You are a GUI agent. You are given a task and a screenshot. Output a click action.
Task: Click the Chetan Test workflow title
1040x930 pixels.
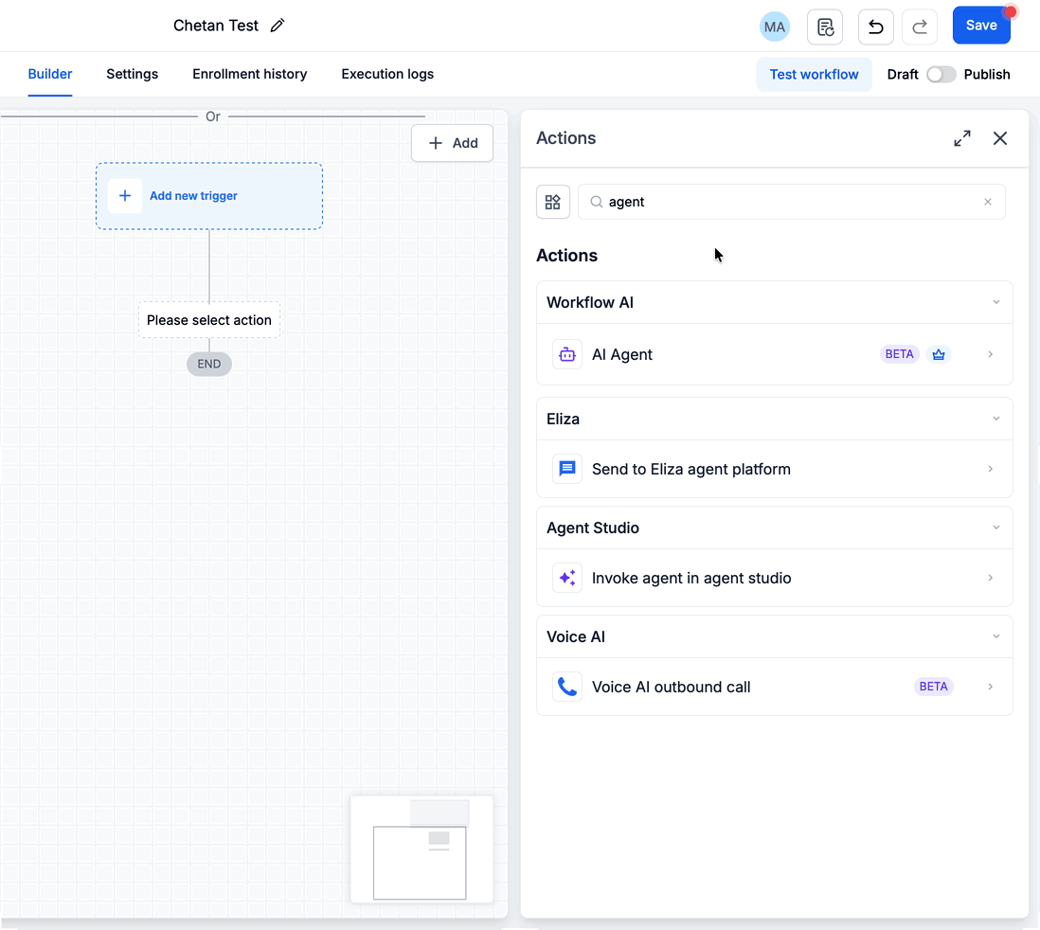pyautogui.click(x=216, y=26)
